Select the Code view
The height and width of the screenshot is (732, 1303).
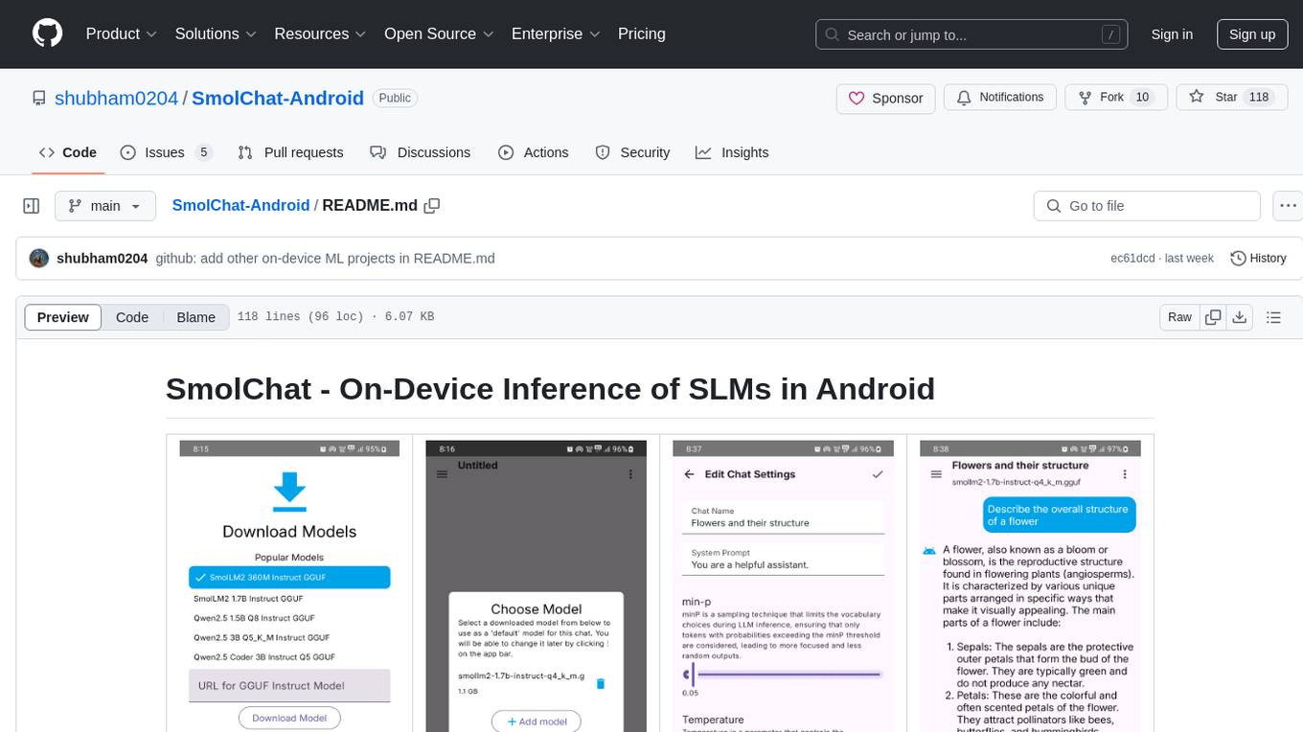(x=132, y=317)
